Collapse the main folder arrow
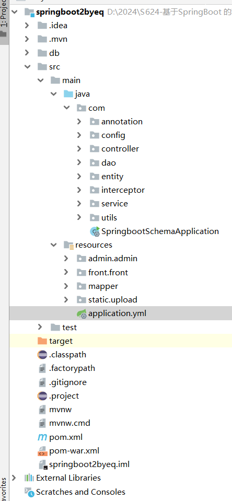This screenshot has width=232, height=501. 41,80
